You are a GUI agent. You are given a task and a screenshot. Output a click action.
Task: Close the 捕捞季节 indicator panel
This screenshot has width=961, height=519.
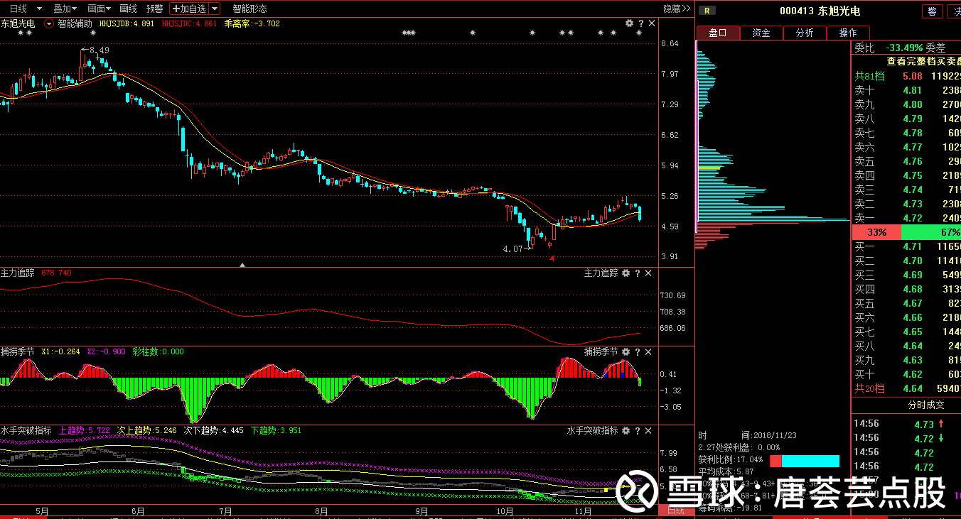tap(648, 351)
